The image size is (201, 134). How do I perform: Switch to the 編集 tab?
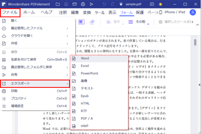tap(75, 12)
